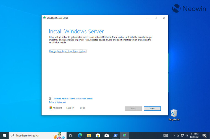Select the Recycle Bin desktop icon
210x139 pixels.
174,115
